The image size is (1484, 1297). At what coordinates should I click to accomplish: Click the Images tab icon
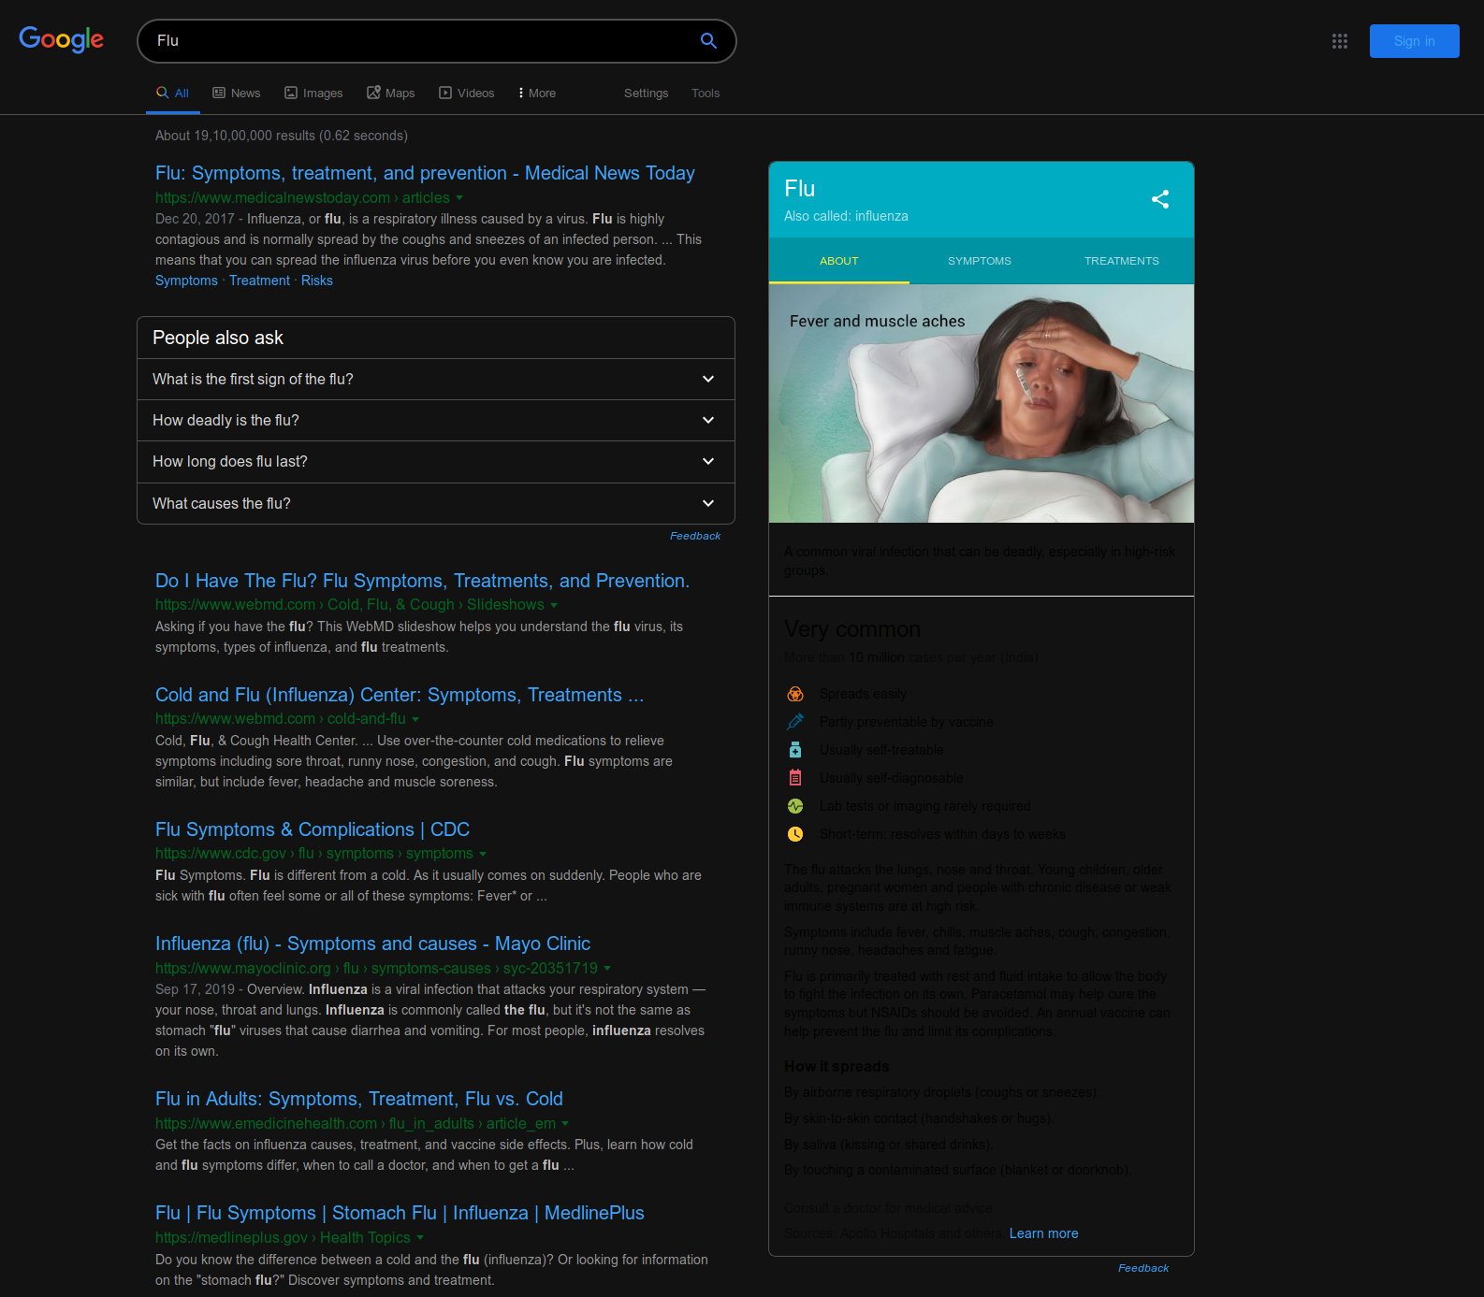point(291,93)
